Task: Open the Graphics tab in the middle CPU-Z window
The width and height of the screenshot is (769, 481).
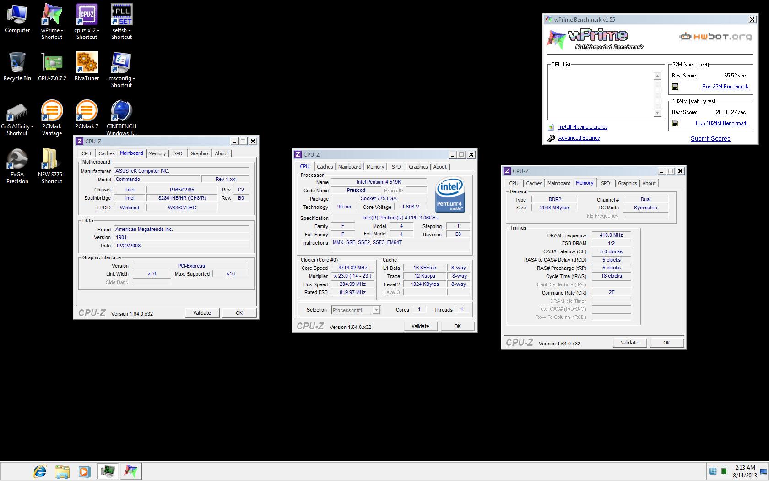Action: click(418, 167)
